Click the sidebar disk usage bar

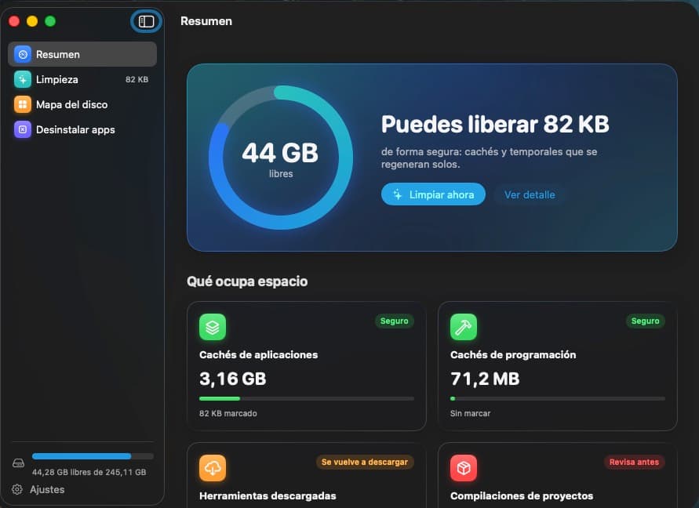click(x=93, y=456)
